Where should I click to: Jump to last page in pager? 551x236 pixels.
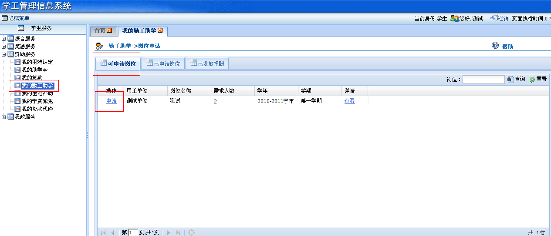click(x=178, y=233)
